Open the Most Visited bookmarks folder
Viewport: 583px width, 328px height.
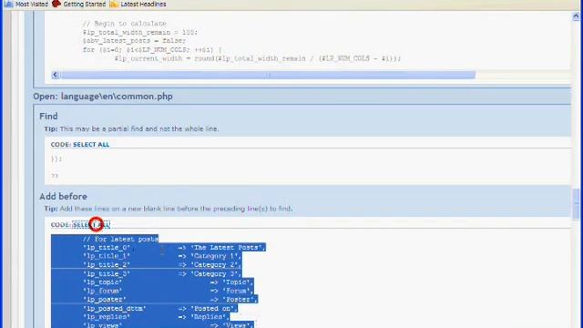tap(26, 4)
